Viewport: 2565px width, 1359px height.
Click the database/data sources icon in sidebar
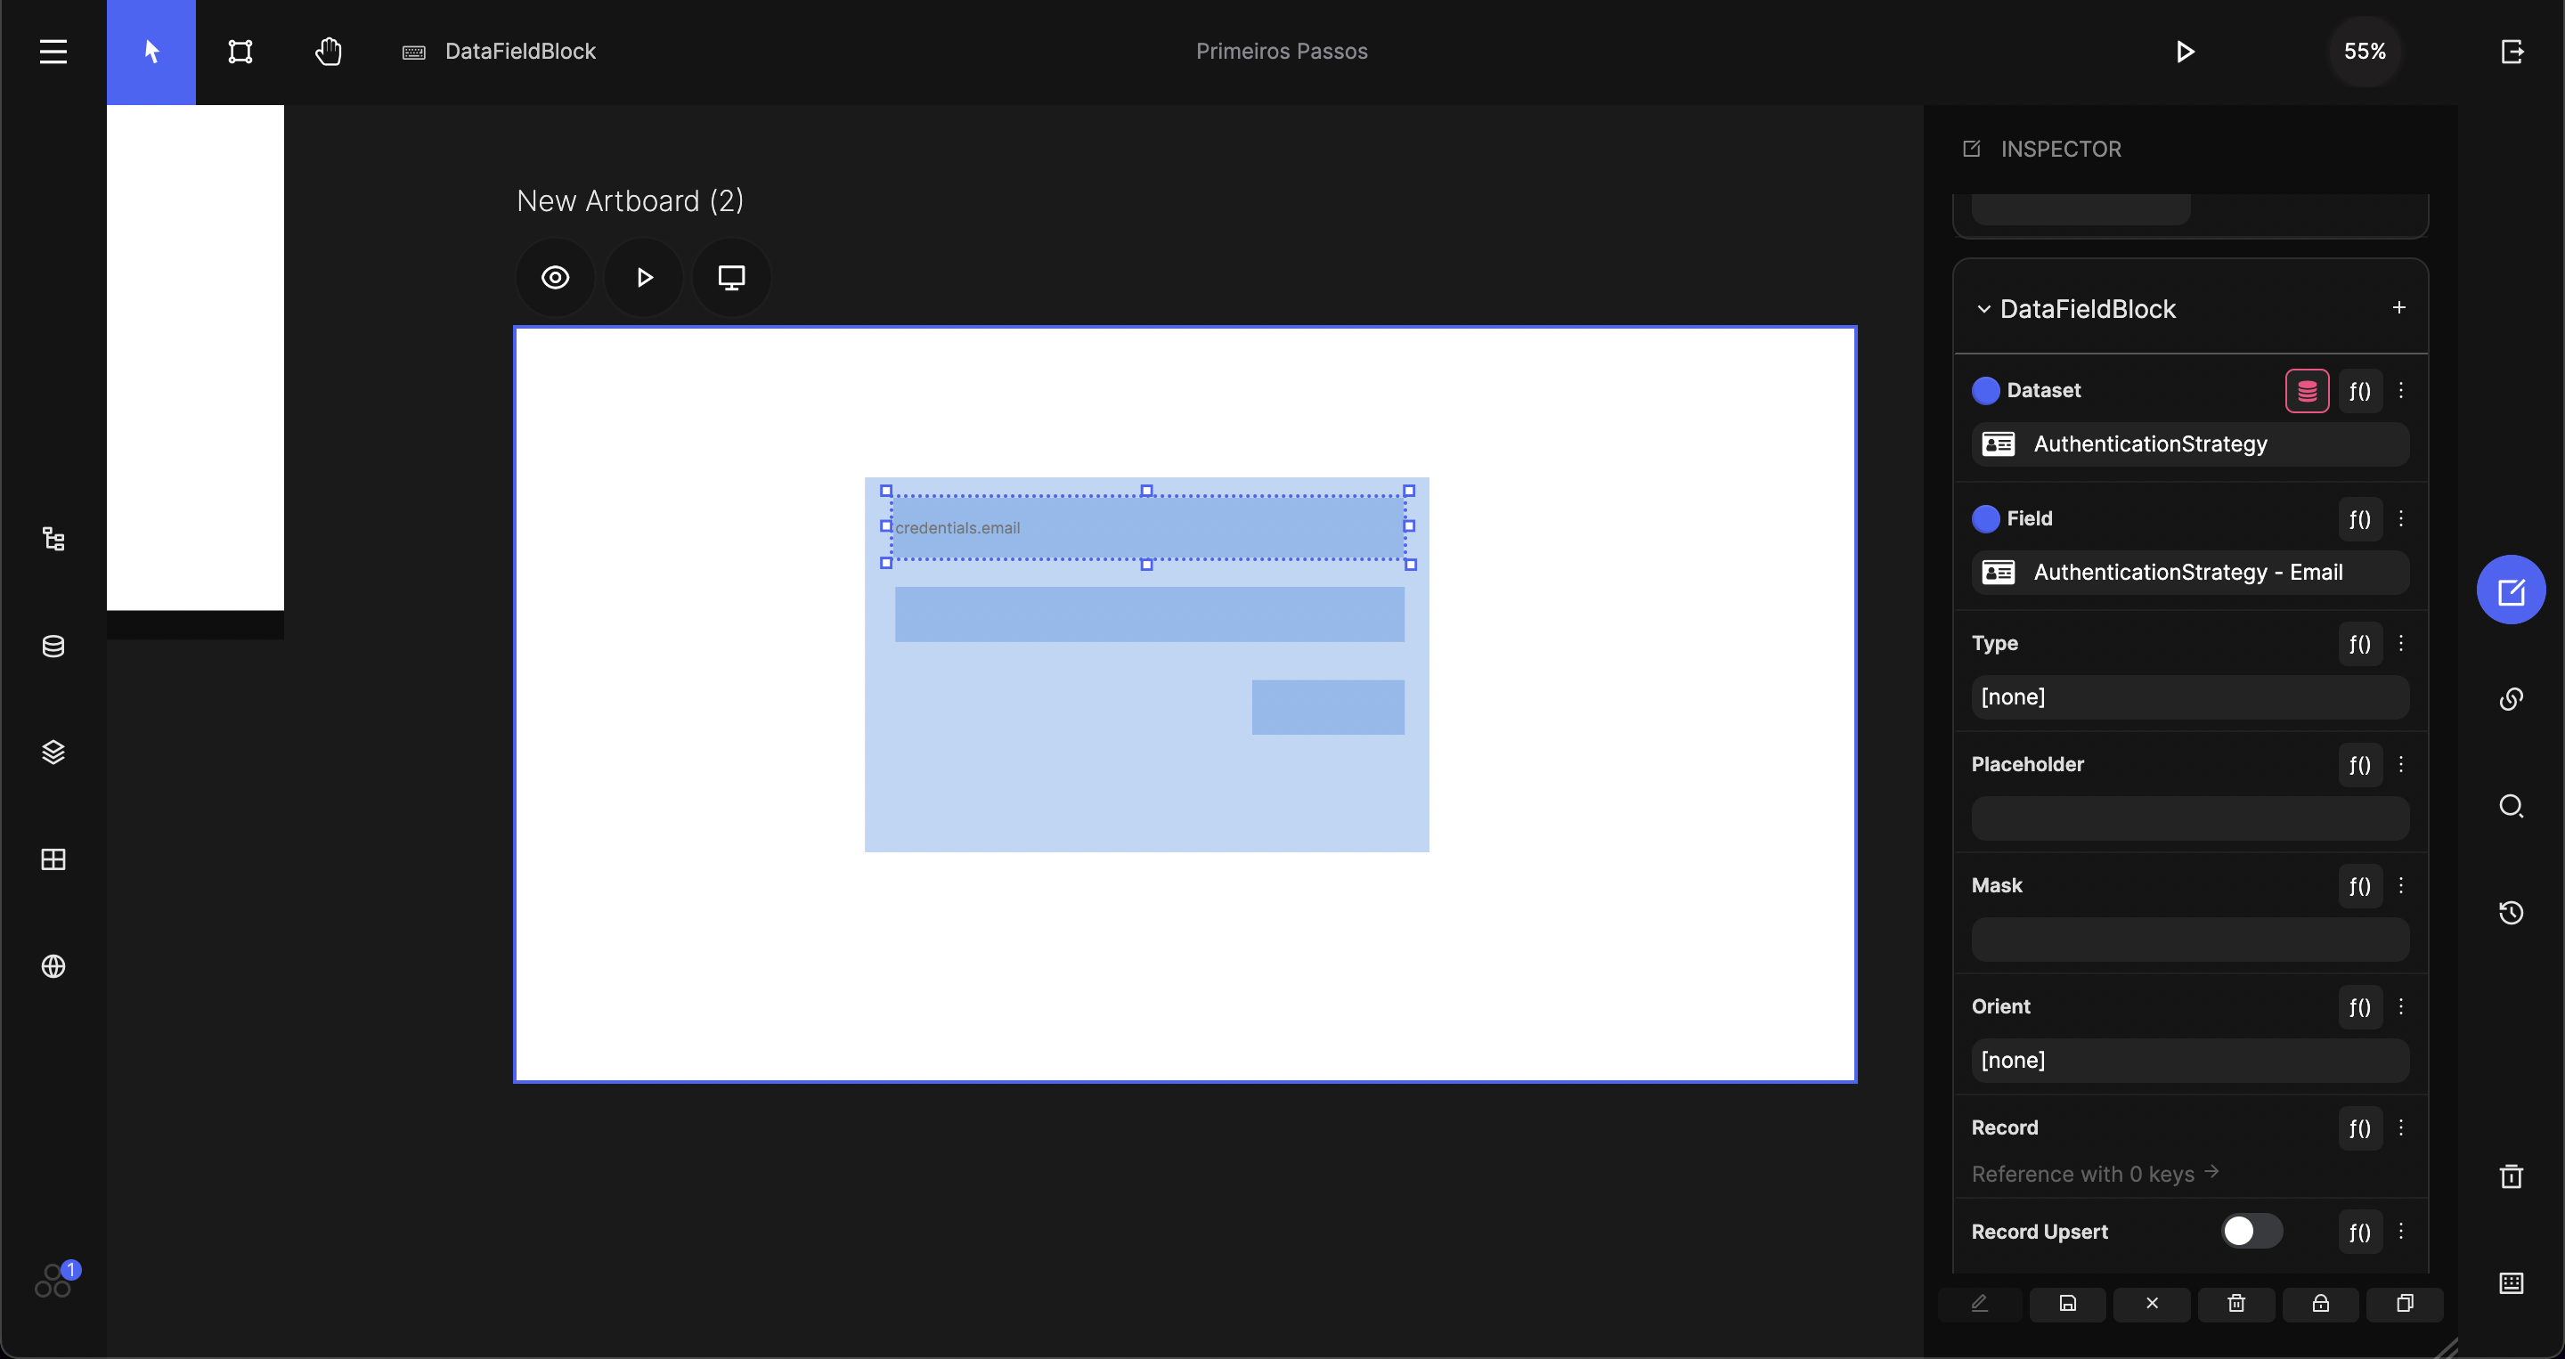click(x=53, y=647)
